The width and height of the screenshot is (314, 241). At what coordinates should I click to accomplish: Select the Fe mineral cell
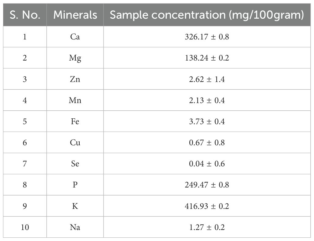[x=75, y=121]
